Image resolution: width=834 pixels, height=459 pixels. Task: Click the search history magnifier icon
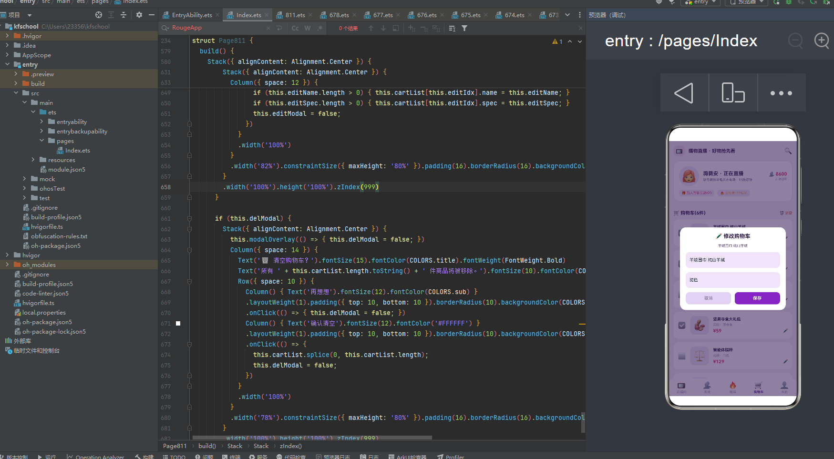click(165, 28)
